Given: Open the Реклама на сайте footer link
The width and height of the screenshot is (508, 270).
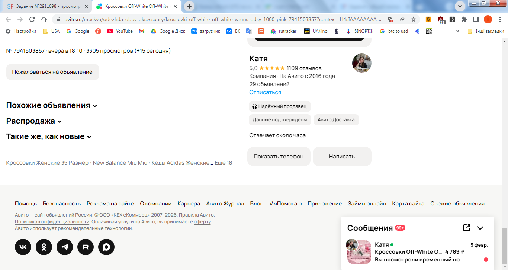Looking at the screenshot, I should (x=110, y=204).
